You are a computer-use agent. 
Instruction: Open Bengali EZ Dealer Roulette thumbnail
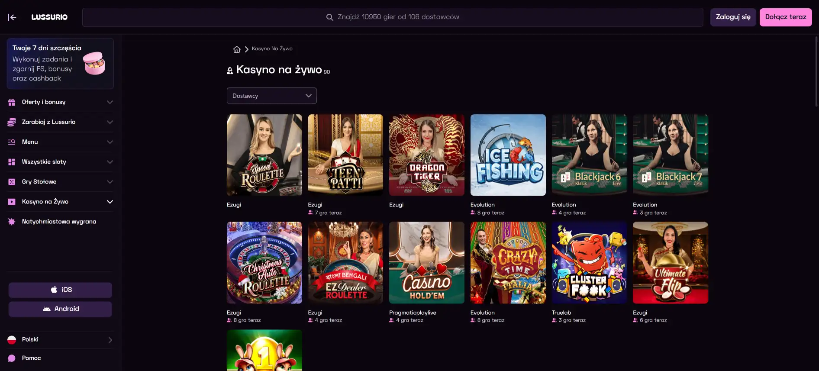[345, 263]
